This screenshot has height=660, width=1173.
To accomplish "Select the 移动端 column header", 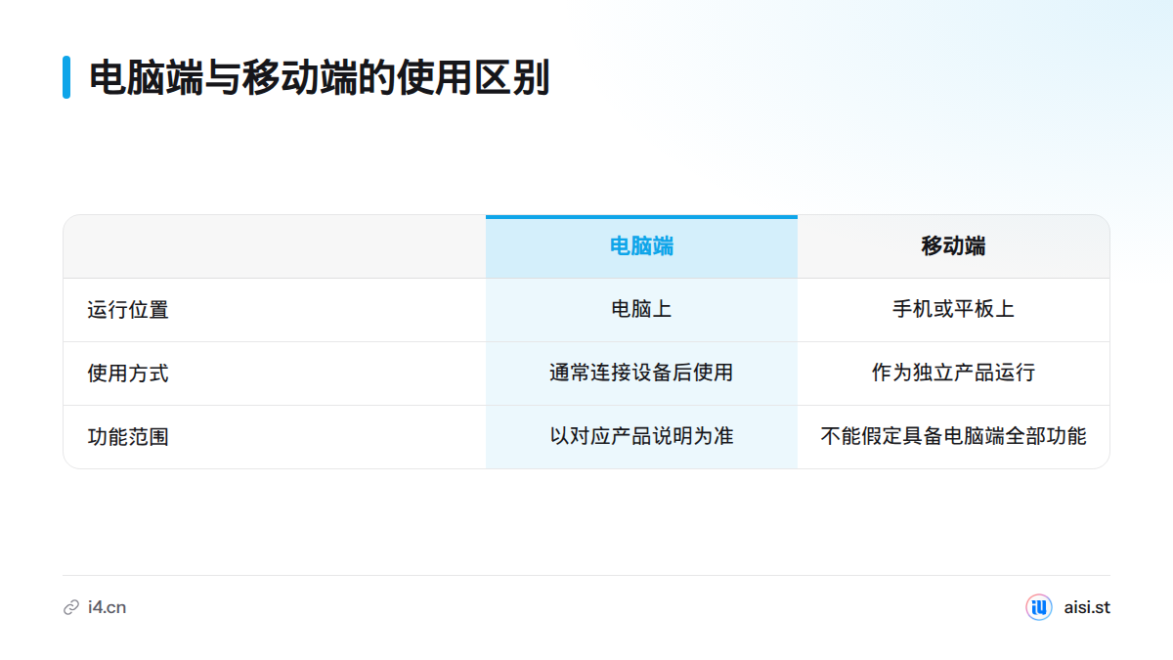I will [953, 246].
